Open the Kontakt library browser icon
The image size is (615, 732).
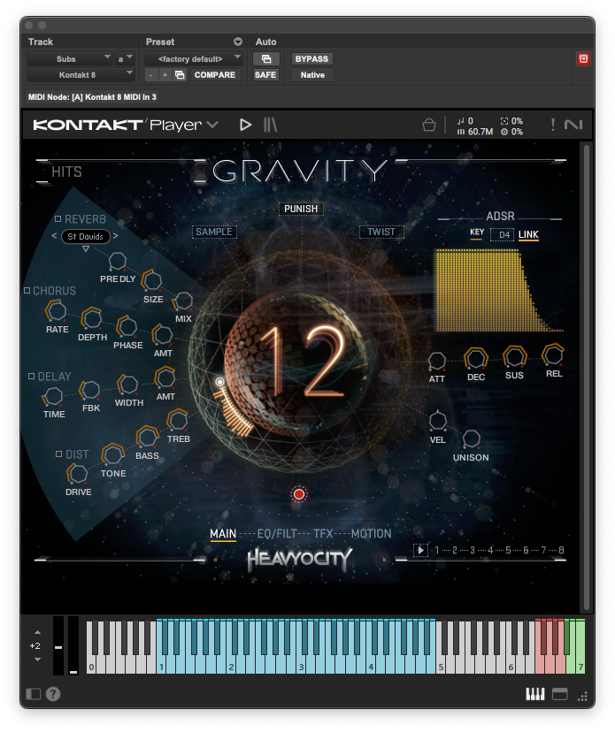(x=271, y=125)
